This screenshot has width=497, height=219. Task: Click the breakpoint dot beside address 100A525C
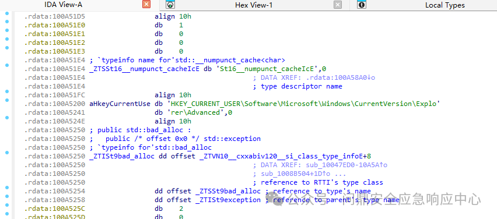coord(7,205)
